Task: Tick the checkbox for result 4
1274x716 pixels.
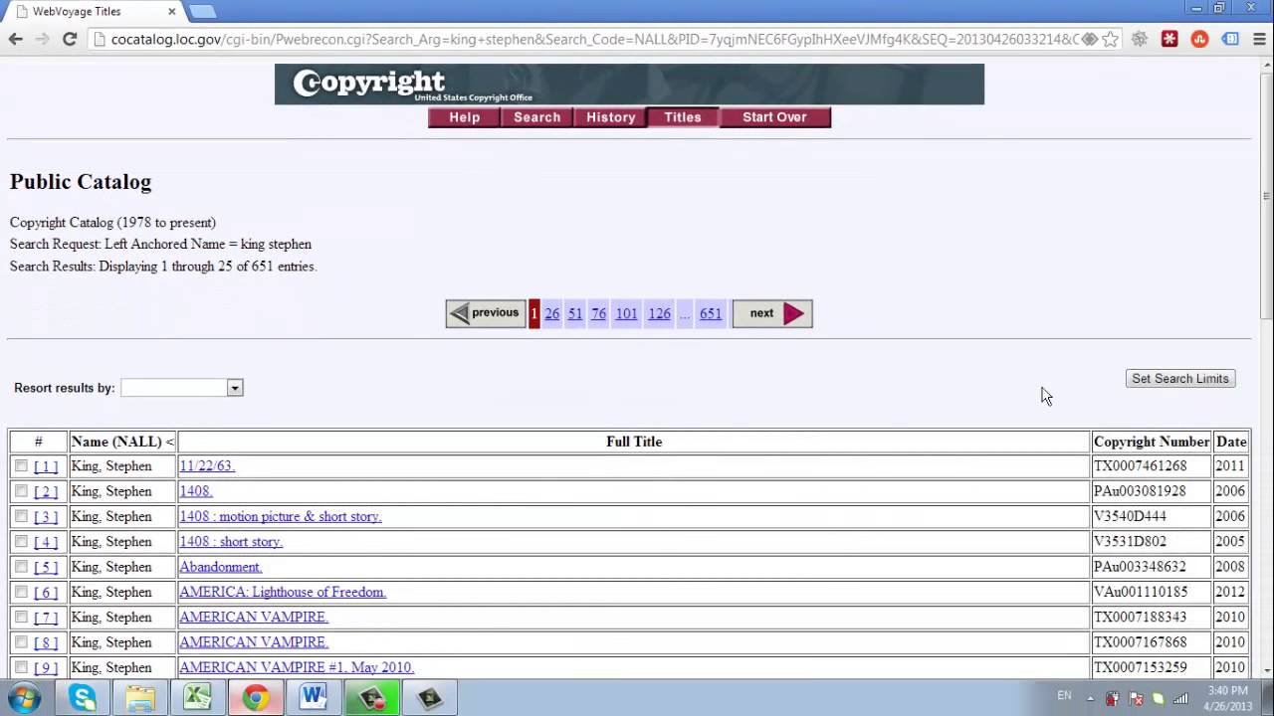Action: (x=21, y=541)
